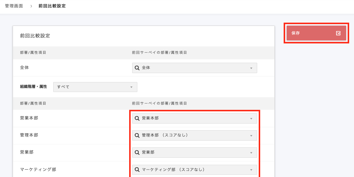Save settings with the 保存 button
Image resolution: width=354 pixels, height=177 pixels.
click(316, 33)
